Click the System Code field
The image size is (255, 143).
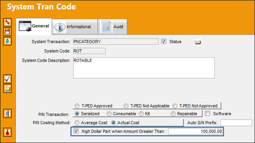pos(89,51)
